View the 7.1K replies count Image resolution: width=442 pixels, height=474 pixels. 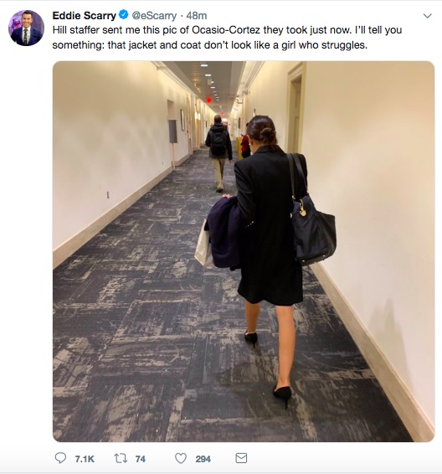pyautogui.click(x=85, y=459)
